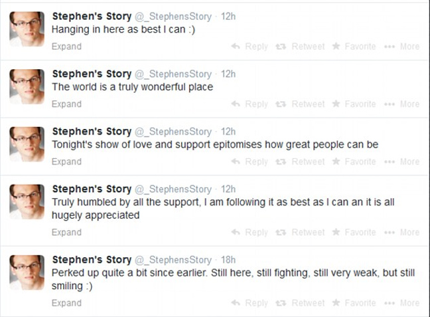Viewport: 430px width, 317px height.
Task: Open @_StephensStory handle on the top tweet
Action: [x=173, y=17]
